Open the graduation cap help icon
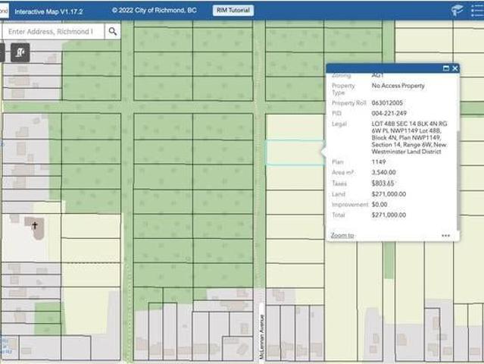The width and height of the screenshot is (484, 364). [x=457, y=10]
